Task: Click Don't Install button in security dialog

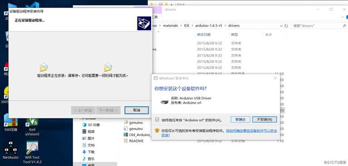Action: tap(265, 119)
